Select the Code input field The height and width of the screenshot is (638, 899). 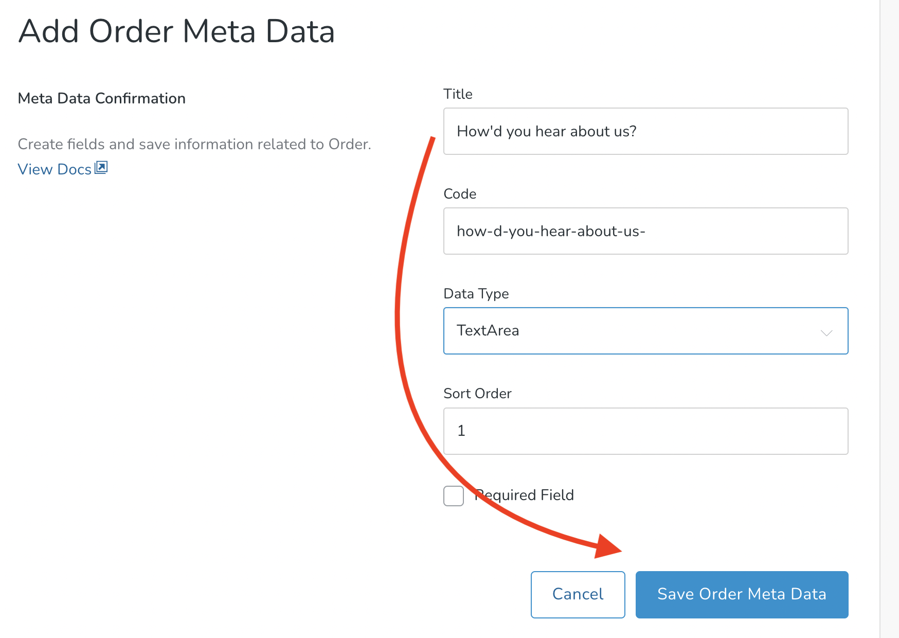tap(645, 231)
